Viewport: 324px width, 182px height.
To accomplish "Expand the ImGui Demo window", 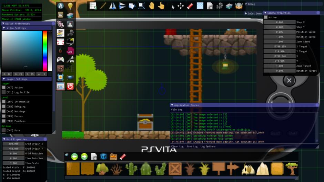I will tap(246, 13).
